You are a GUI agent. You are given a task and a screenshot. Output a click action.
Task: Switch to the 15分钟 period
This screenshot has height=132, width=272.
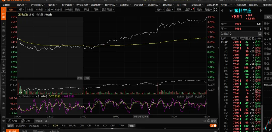point(39,10)
